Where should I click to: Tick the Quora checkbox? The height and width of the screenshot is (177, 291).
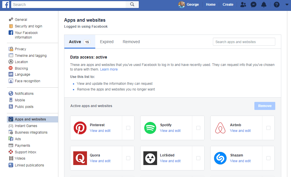tap(128, 158)
